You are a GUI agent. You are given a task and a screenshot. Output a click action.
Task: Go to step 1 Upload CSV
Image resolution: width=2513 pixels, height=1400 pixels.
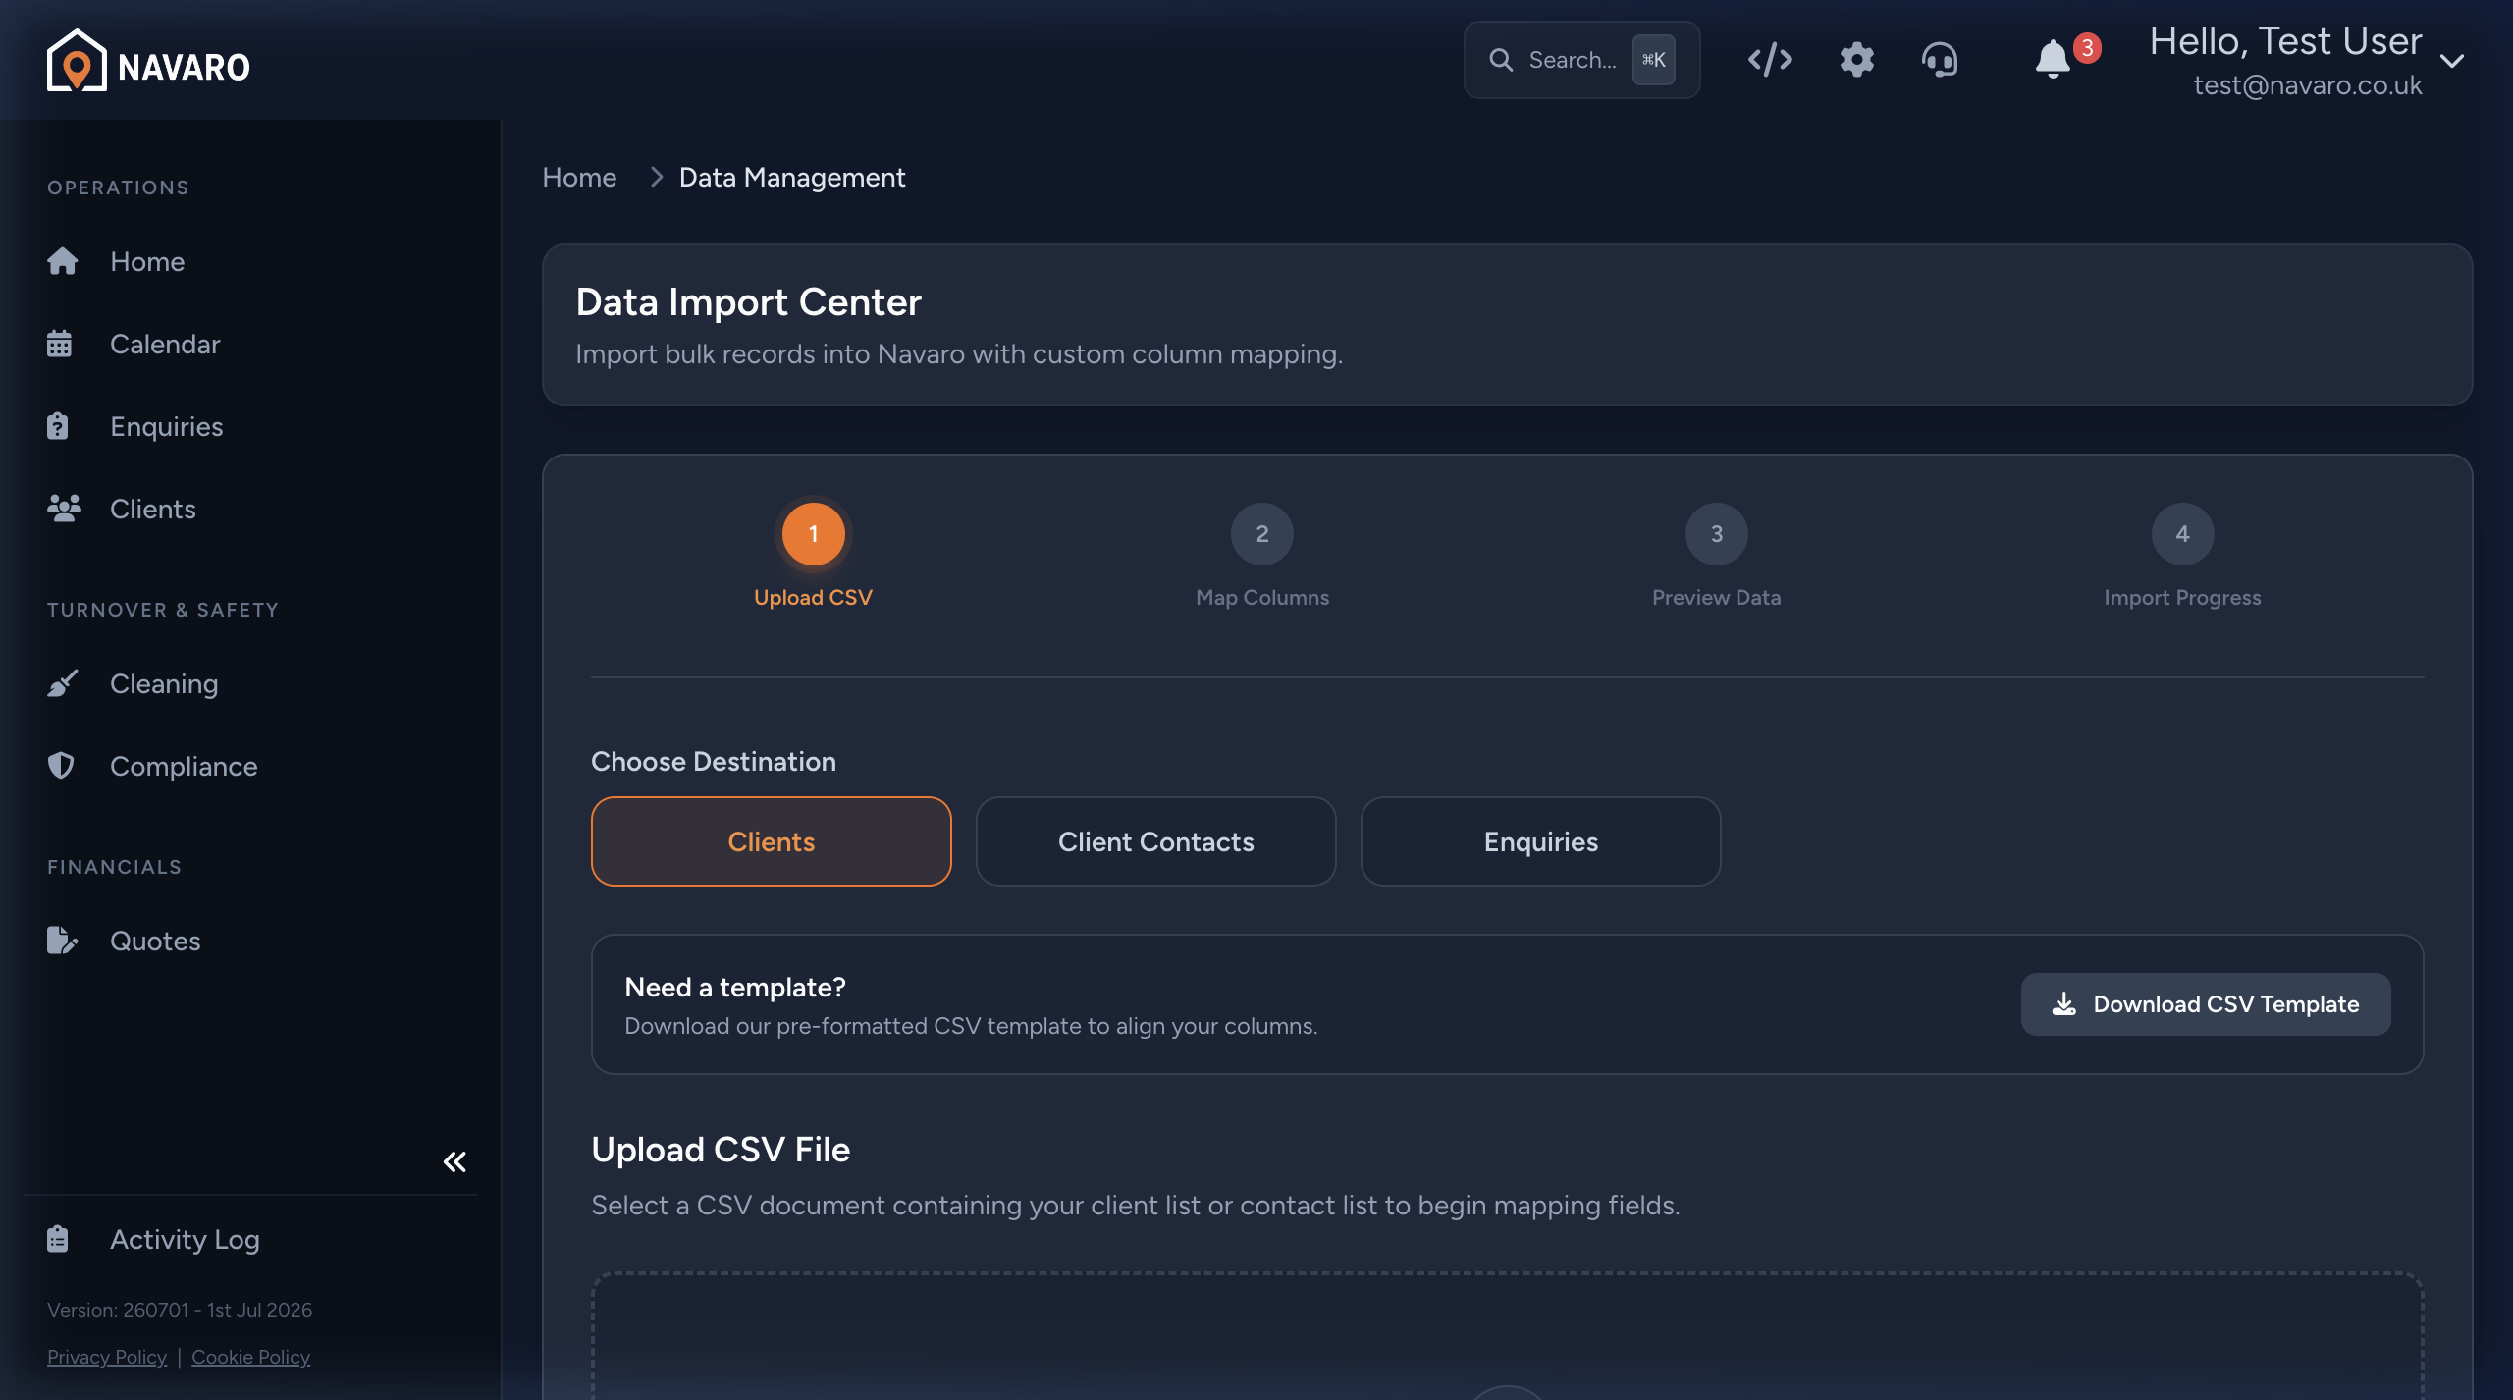tap(813, 534)
